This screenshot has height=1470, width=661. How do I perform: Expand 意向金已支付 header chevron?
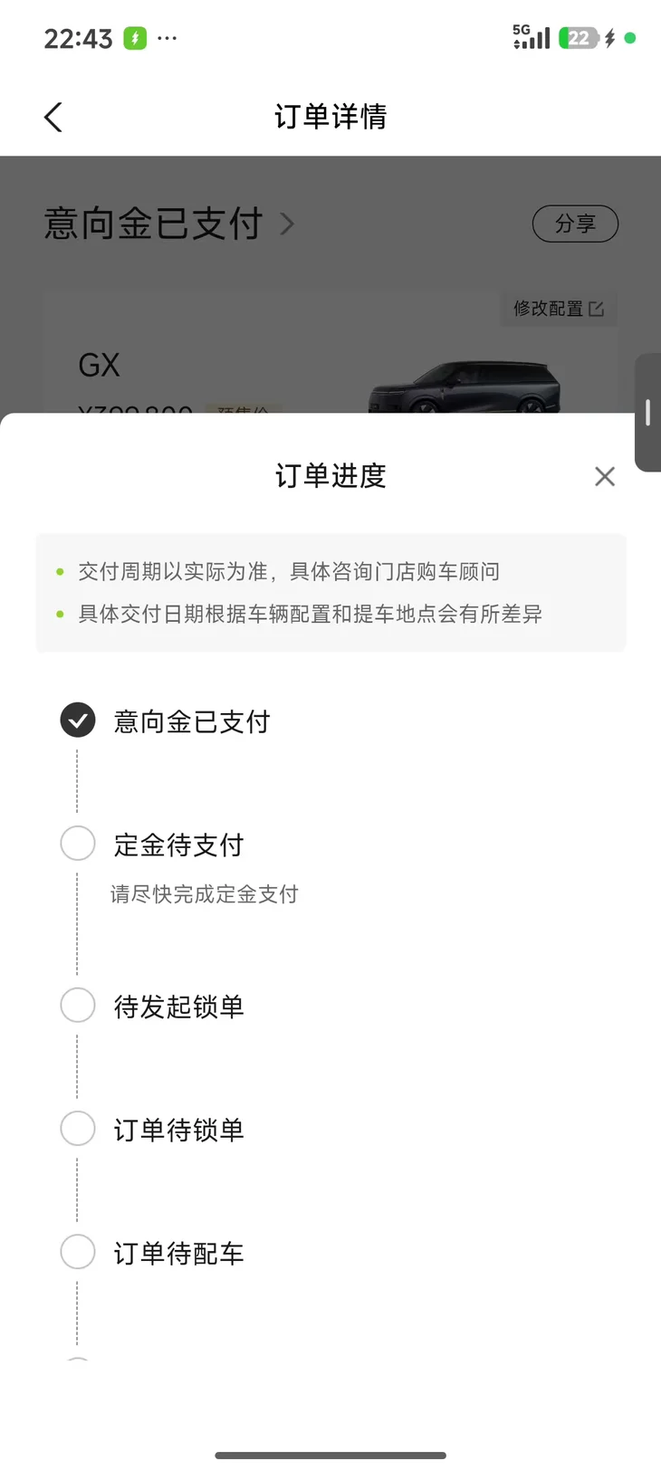point(287,224)
